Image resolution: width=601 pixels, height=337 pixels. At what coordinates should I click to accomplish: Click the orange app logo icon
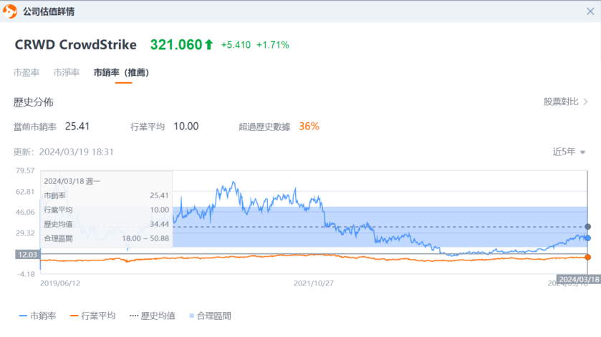[10, 11]
